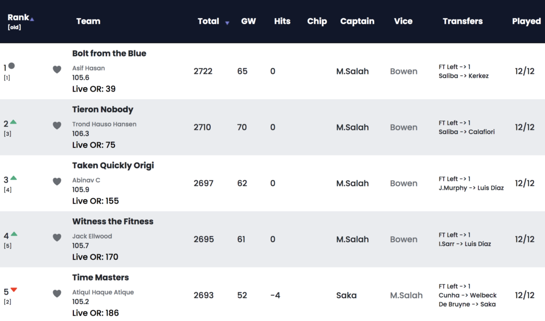The height and width of the screenshot is (321, 545).
Task: Open Time Masters team page
Action: coord(101,277)
